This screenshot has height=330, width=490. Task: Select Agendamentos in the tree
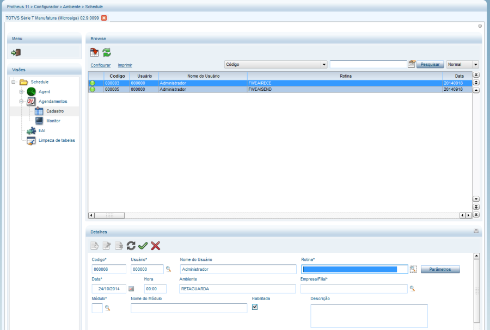click(53, 101)
